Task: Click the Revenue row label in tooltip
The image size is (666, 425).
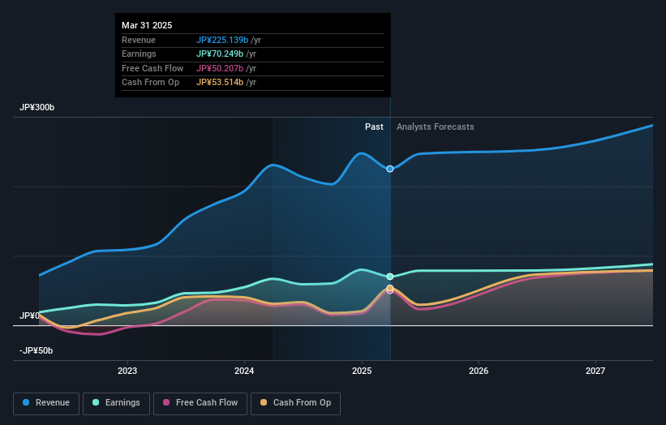Action: (139, 40)
